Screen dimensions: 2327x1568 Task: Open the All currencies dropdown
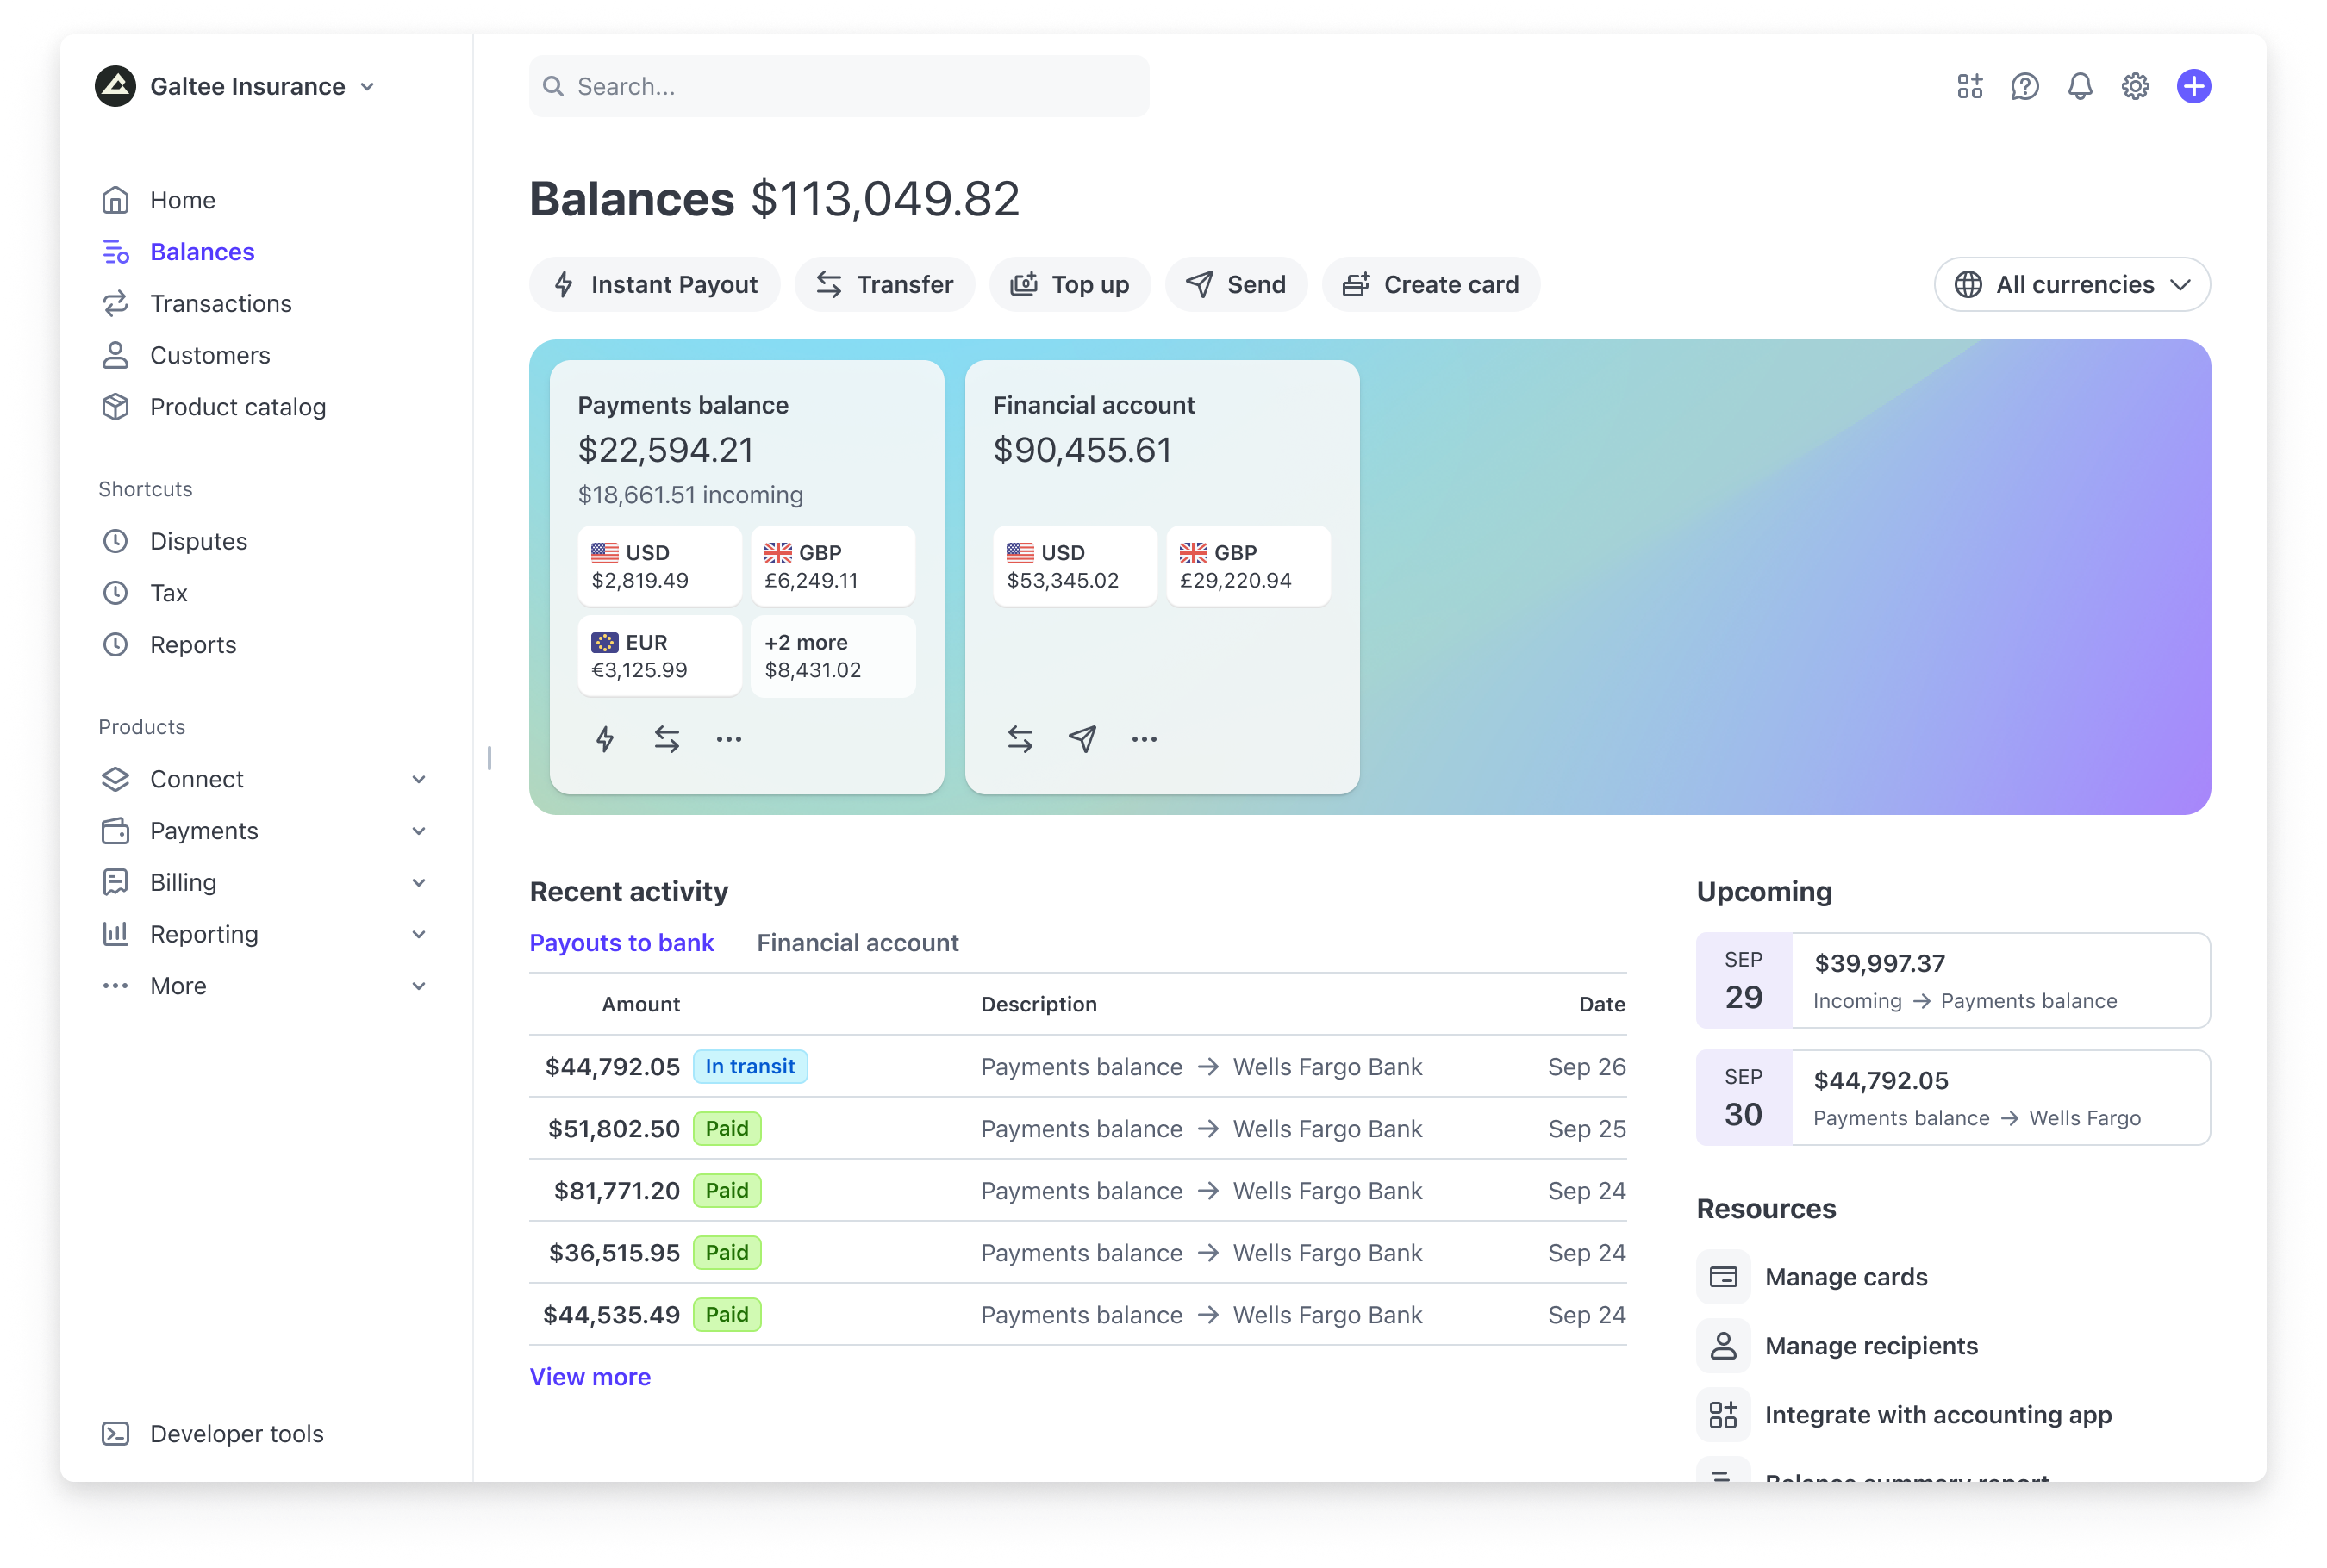tap(2071, 284)
